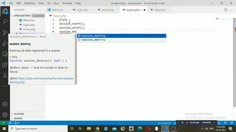Click the recorder play button
The image size is (236, 132).
pos(183,122)
